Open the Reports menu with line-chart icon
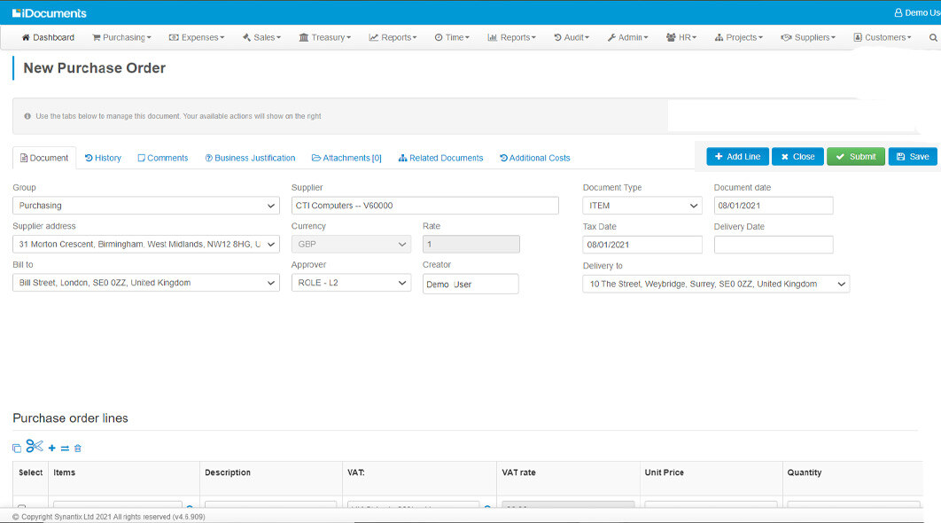This screenshot has width=941, height=523. pos(393,37)
